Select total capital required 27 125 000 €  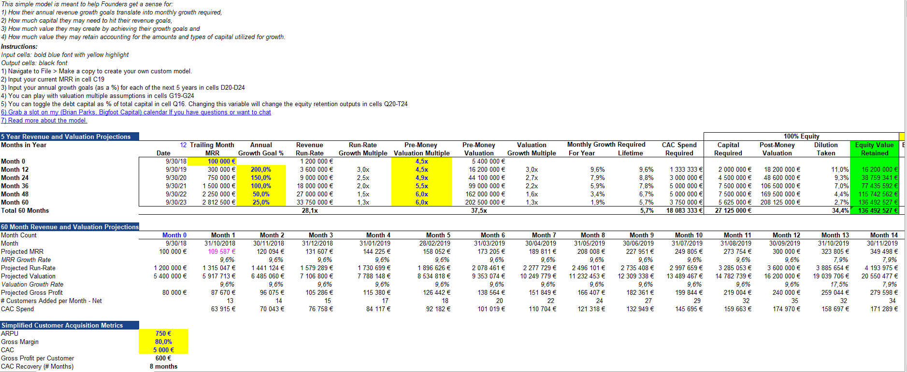point(733,210)
